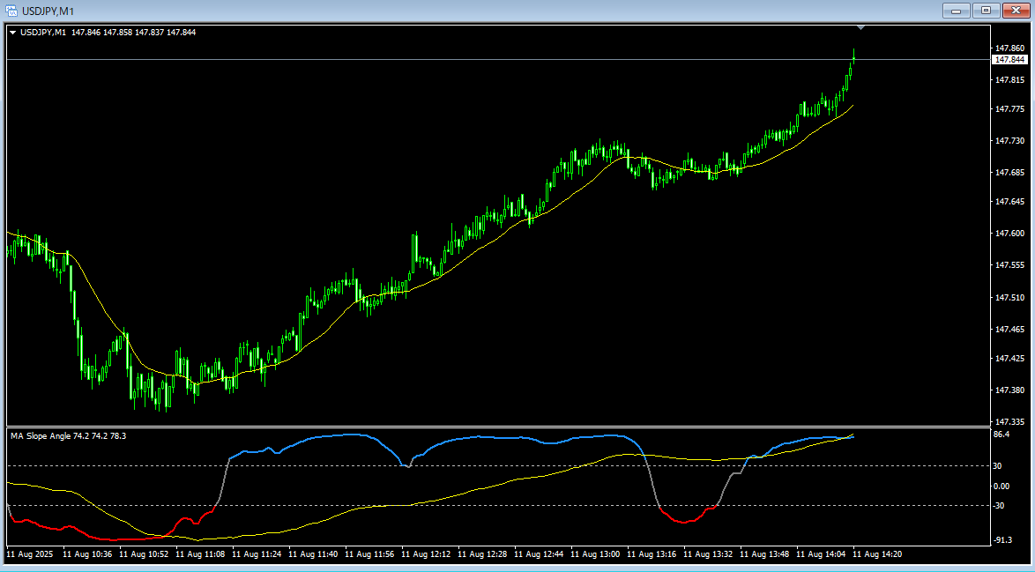Click the 11 Aug 11:08 time label
This screenshot has width=1035, height=572.
pos(200,555)
